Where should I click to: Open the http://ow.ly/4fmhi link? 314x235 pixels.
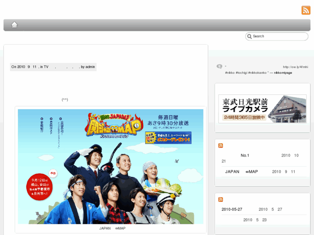click(x=295, y=67)
